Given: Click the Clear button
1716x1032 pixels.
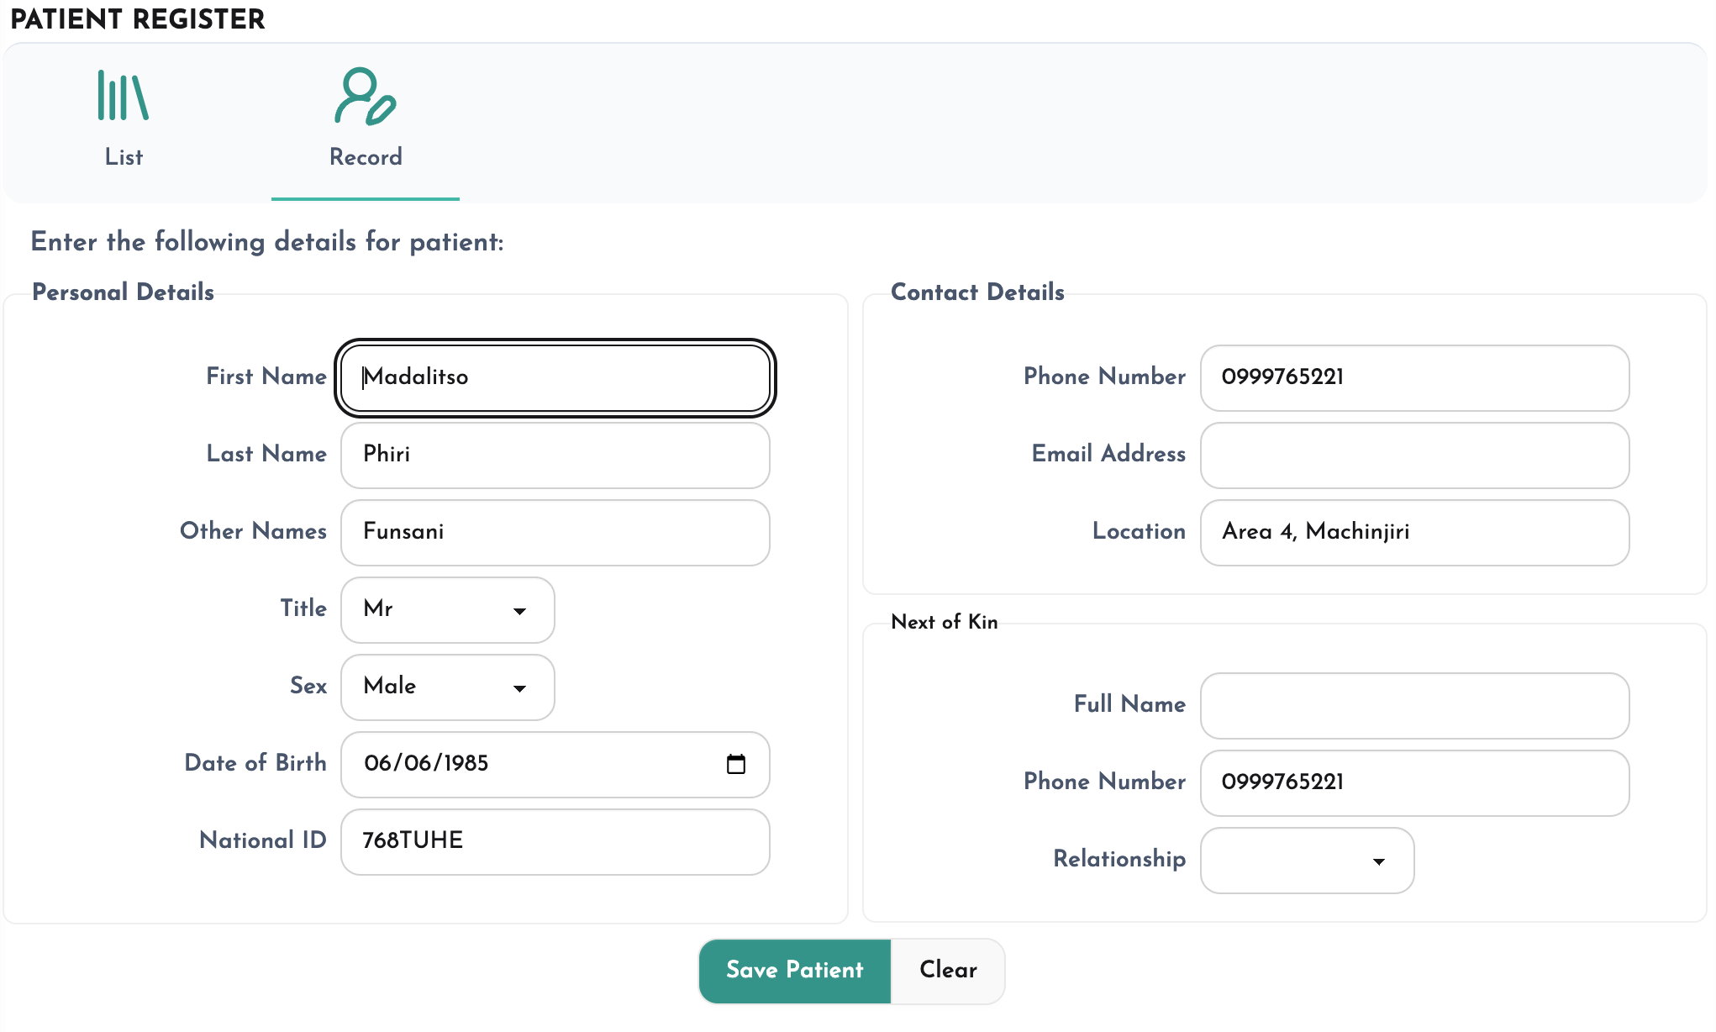Looking at the screenshot, I should coord(948,971).
